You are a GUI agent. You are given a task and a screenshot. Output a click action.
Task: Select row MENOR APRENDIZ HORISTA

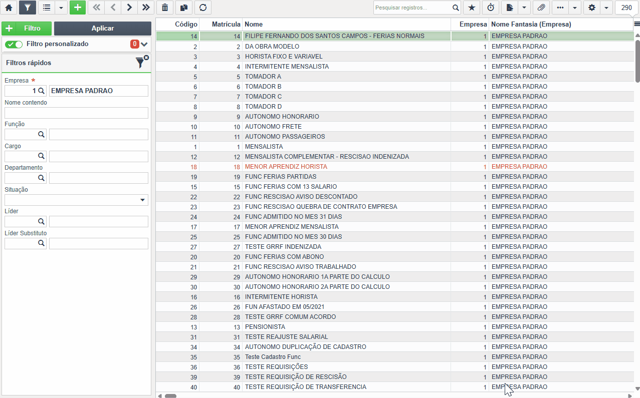394,167
